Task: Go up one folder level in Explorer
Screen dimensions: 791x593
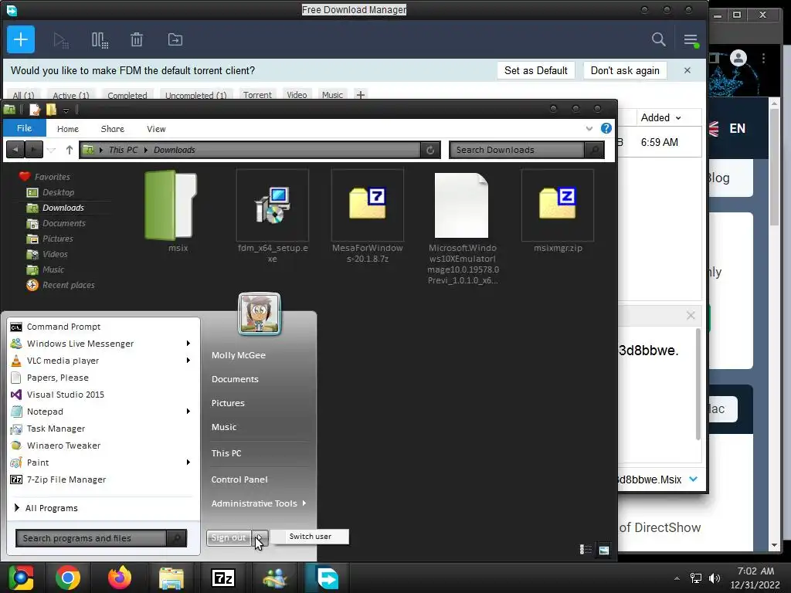Action: click(x=69, y=150)
